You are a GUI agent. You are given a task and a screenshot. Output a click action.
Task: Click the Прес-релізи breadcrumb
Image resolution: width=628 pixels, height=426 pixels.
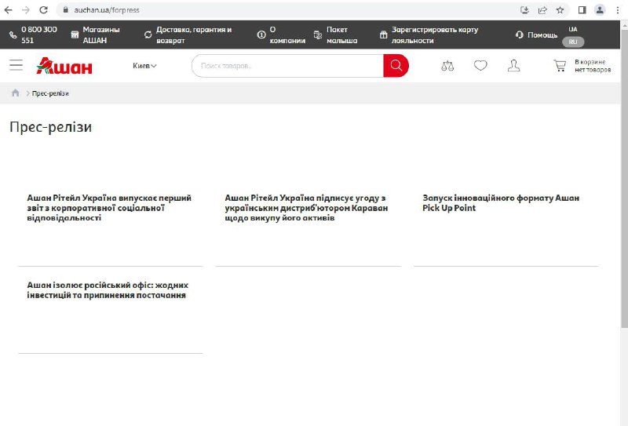[x=50, y=93]
